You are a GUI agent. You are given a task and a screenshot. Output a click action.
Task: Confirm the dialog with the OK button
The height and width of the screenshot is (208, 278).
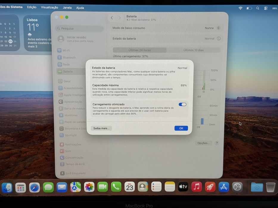coord(181,128)
